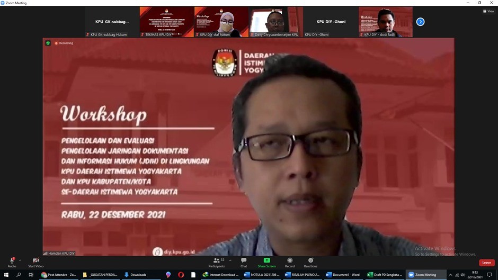The height and width of the screenshot is (280, 498).
Task: Switch to the Document1 - Word taskbar item
Action: click(343, 275)
